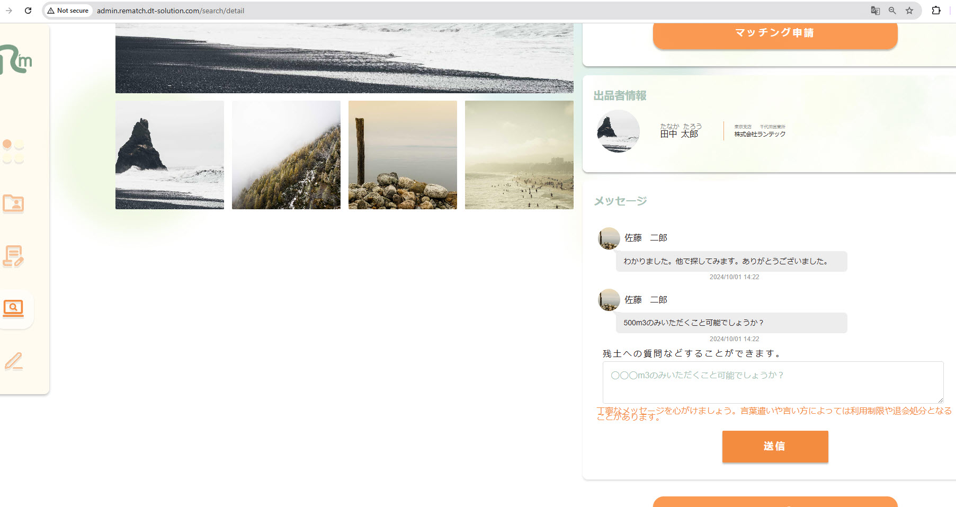Open the browser extensions puzzle icon
The height and width of the screenshot is (507, 956).
pyautogui.click(x=936, y=11)
